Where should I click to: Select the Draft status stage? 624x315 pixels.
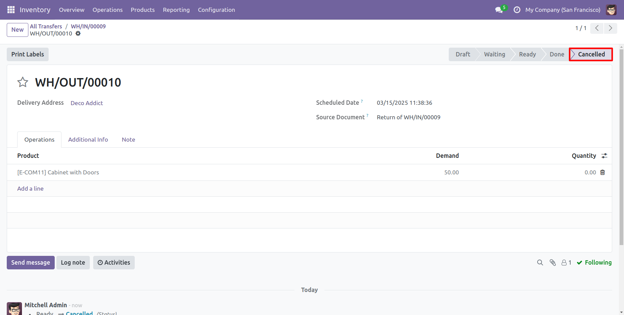(x=463, y=54)
